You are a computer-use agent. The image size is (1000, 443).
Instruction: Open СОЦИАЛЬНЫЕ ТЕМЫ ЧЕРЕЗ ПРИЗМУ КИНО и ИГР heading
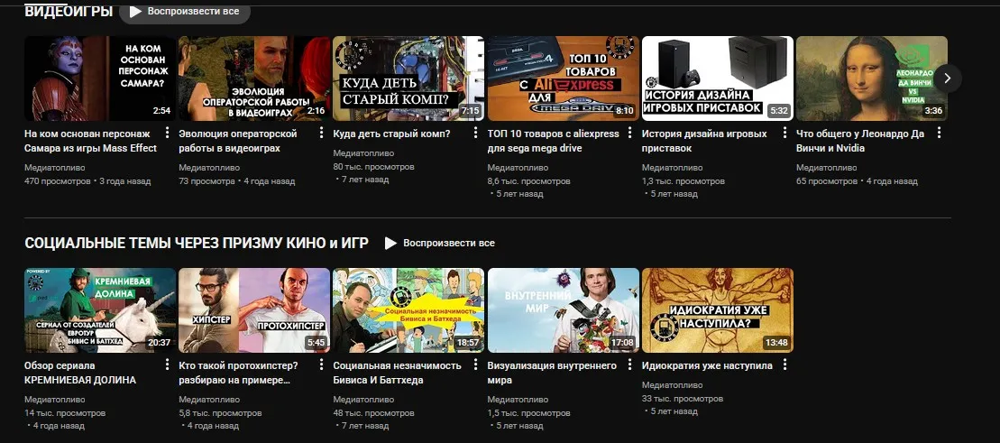coord(197,244)
